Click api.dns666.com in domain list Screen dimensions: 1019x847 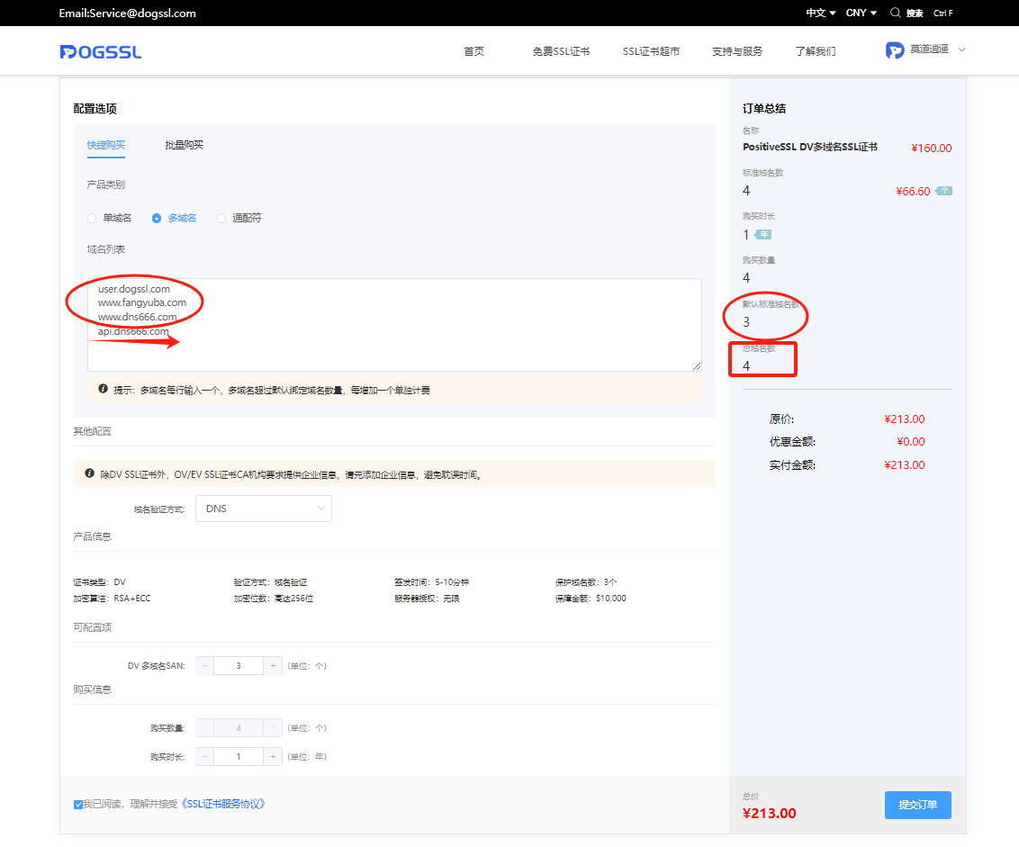[x=133, y=331]
